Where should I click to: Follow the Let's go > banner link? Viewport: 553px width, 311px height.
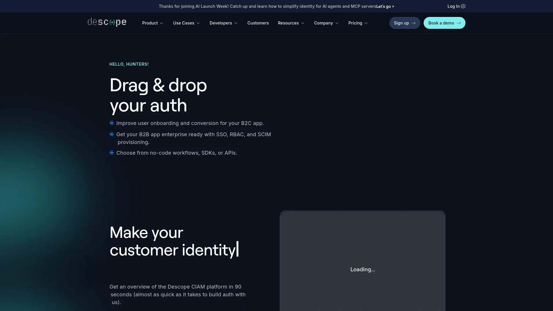(x=385, y=6)
